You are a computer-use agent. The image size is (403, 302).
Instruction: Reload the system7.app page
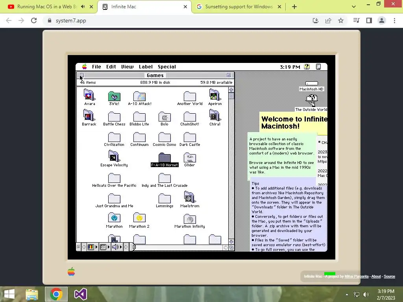[x=34, y=20]
